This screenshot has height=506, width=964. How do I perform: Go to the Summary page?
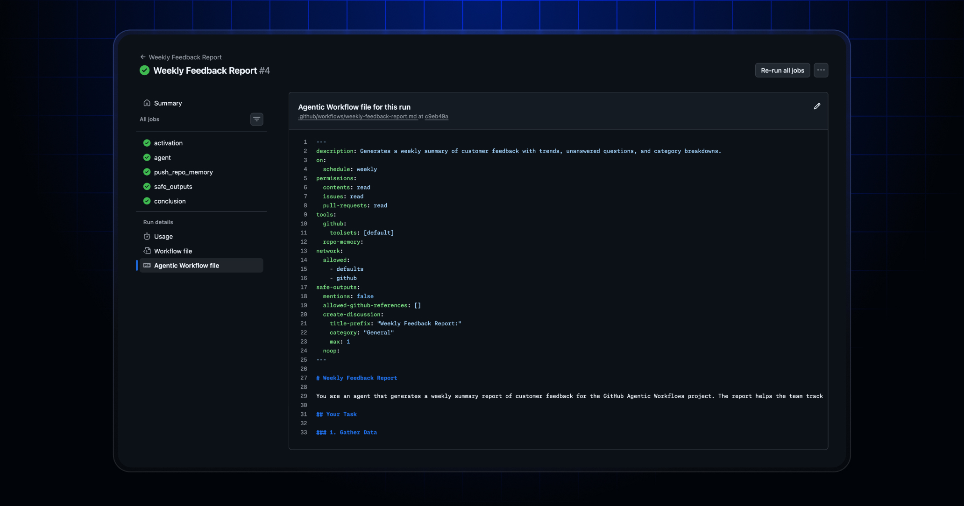click(168, 103)
